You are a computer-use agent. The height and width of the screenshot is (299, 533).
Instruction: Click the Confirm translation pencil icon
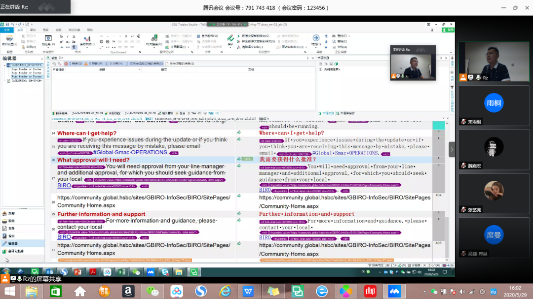230,39
